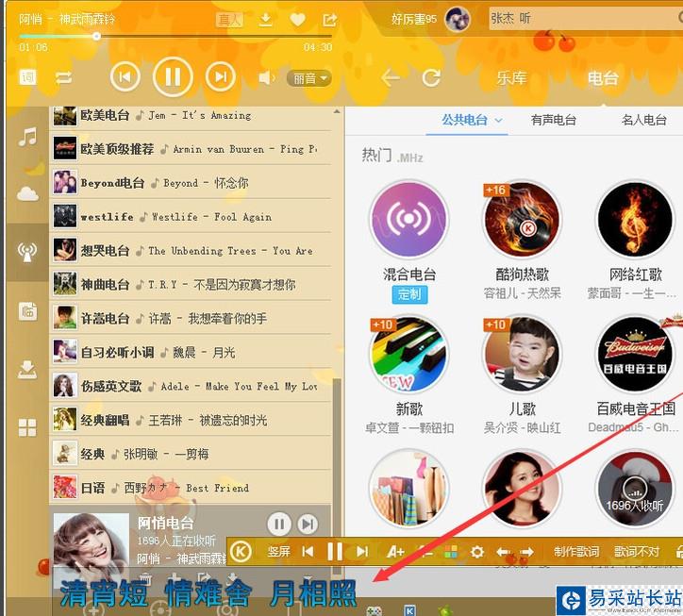The height and width of the screenshot is (616, 683).
Task: Shift lyrics earlier with left arrow
Action: point(503,553)
